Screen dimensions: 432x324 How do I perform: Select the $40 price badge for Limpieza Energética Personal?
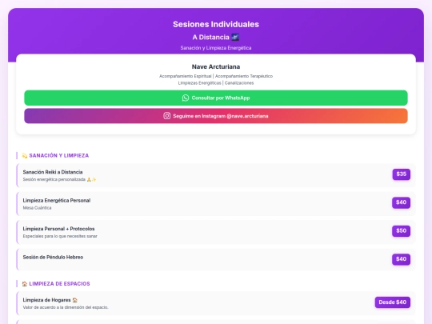(401, 202)
